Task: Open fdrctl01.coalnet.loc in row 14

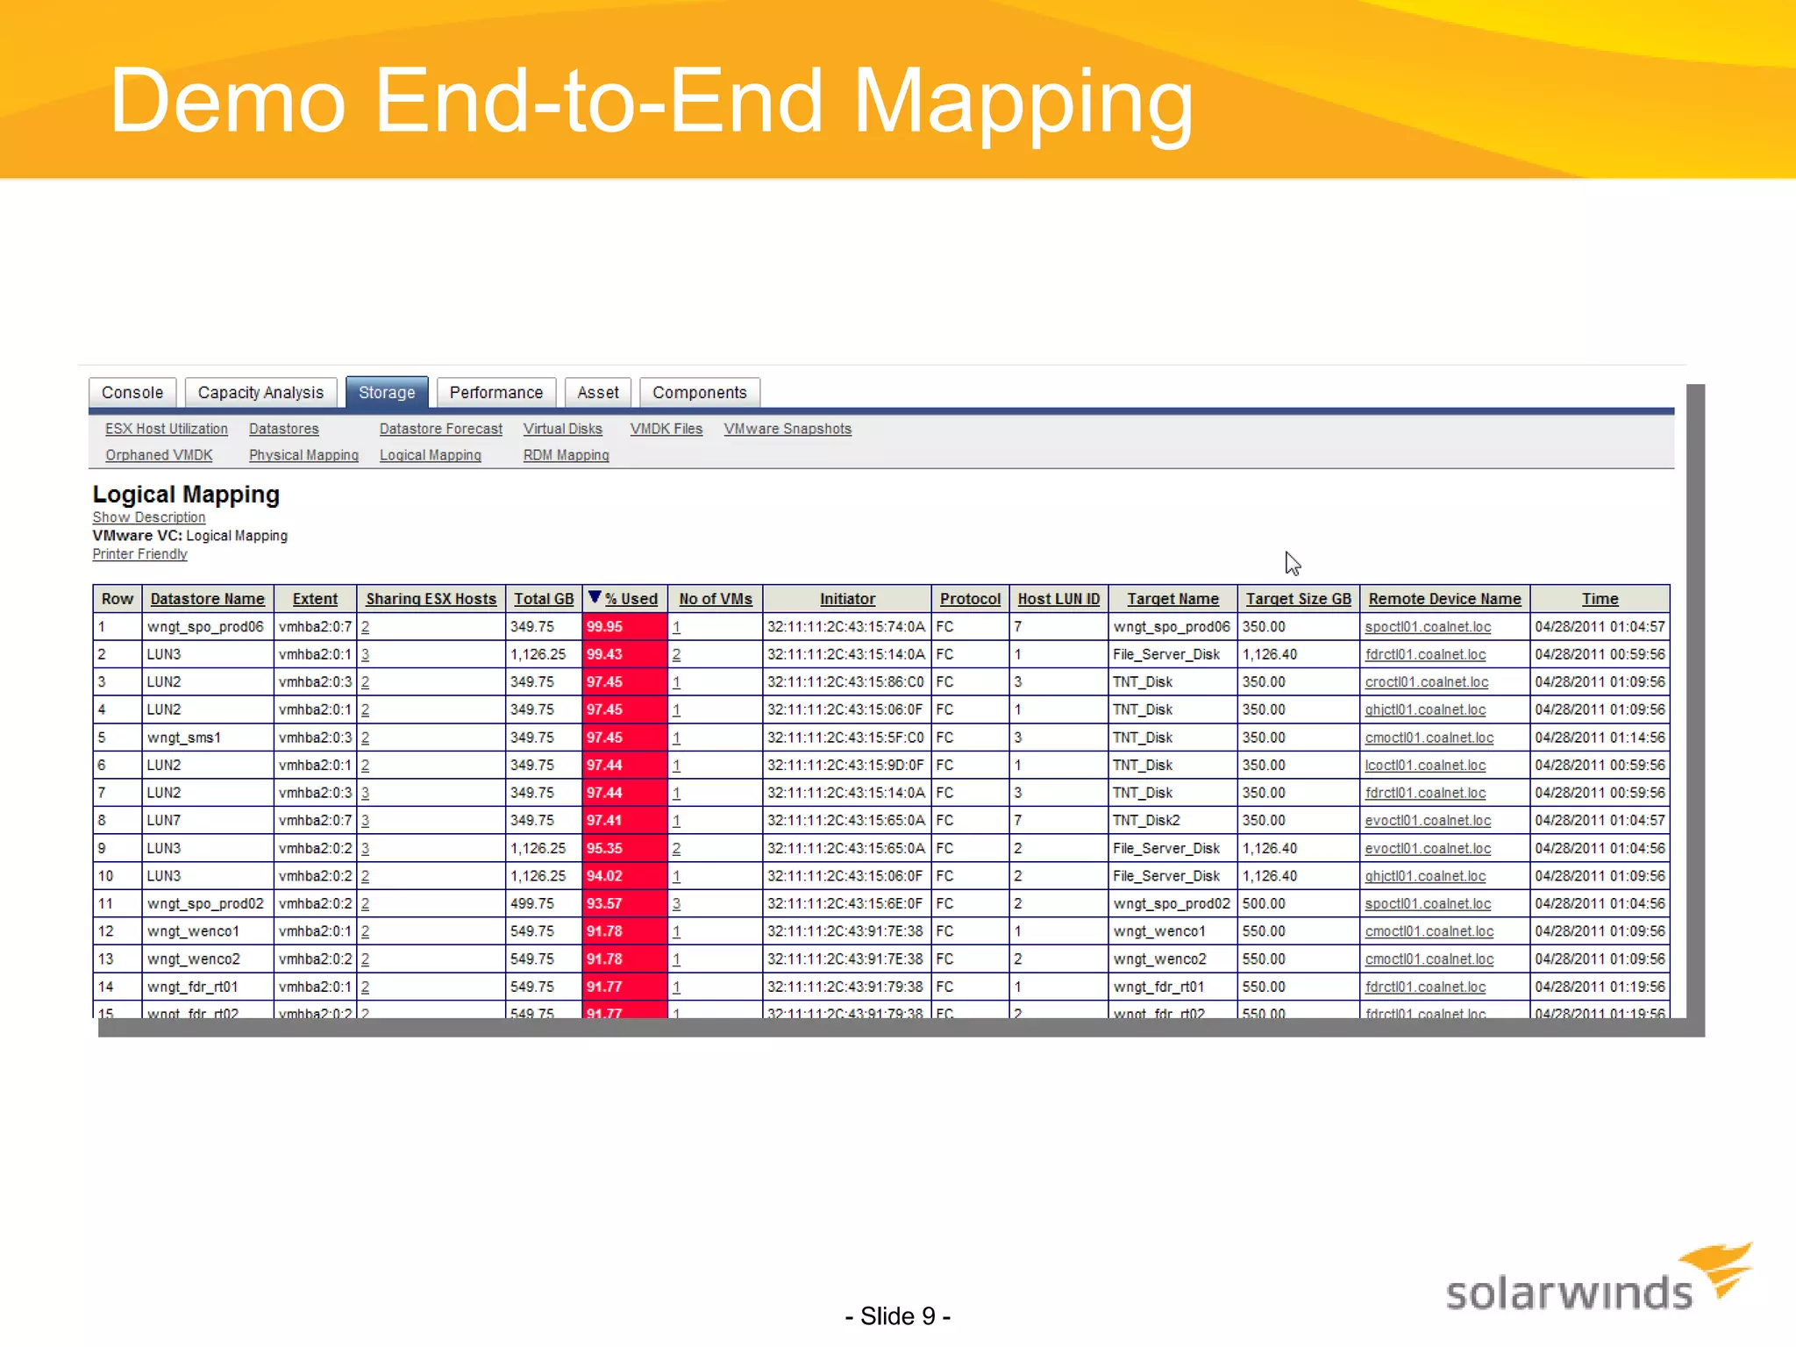Action: pyautogui.click(x=1425, y=987)
